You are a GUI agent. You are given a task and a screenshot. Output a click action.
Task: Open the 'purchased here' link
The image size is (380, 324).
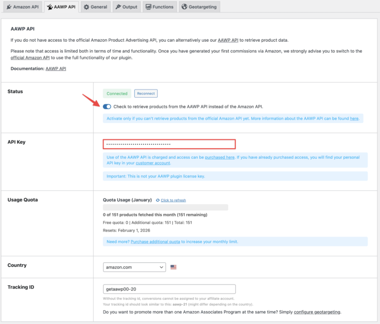click(219, 157)
